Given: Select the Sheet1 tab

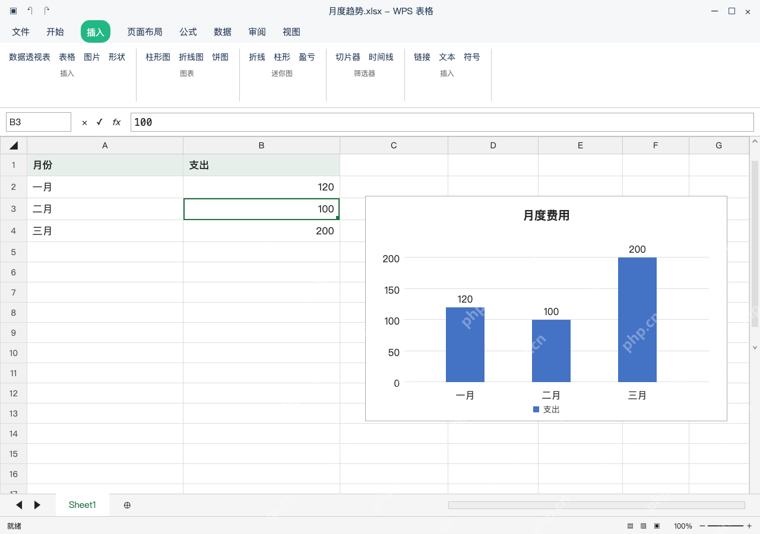Looking at the screenshot, I should [83, 505].
